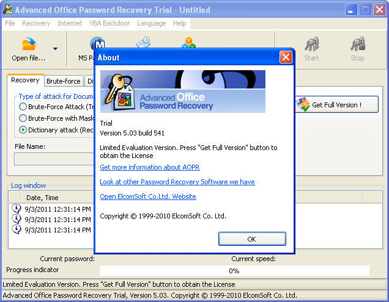Click the bottom status bar version text
The width and height of the screenshot is (389, 302).
(x=150, y=295)
